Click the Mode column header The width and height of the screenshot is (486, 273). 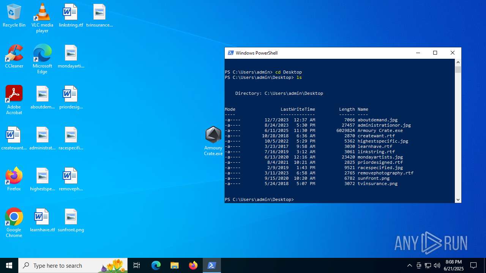(x=230, y=109)
